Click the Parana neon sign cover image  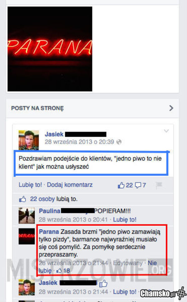coord(50,49)
